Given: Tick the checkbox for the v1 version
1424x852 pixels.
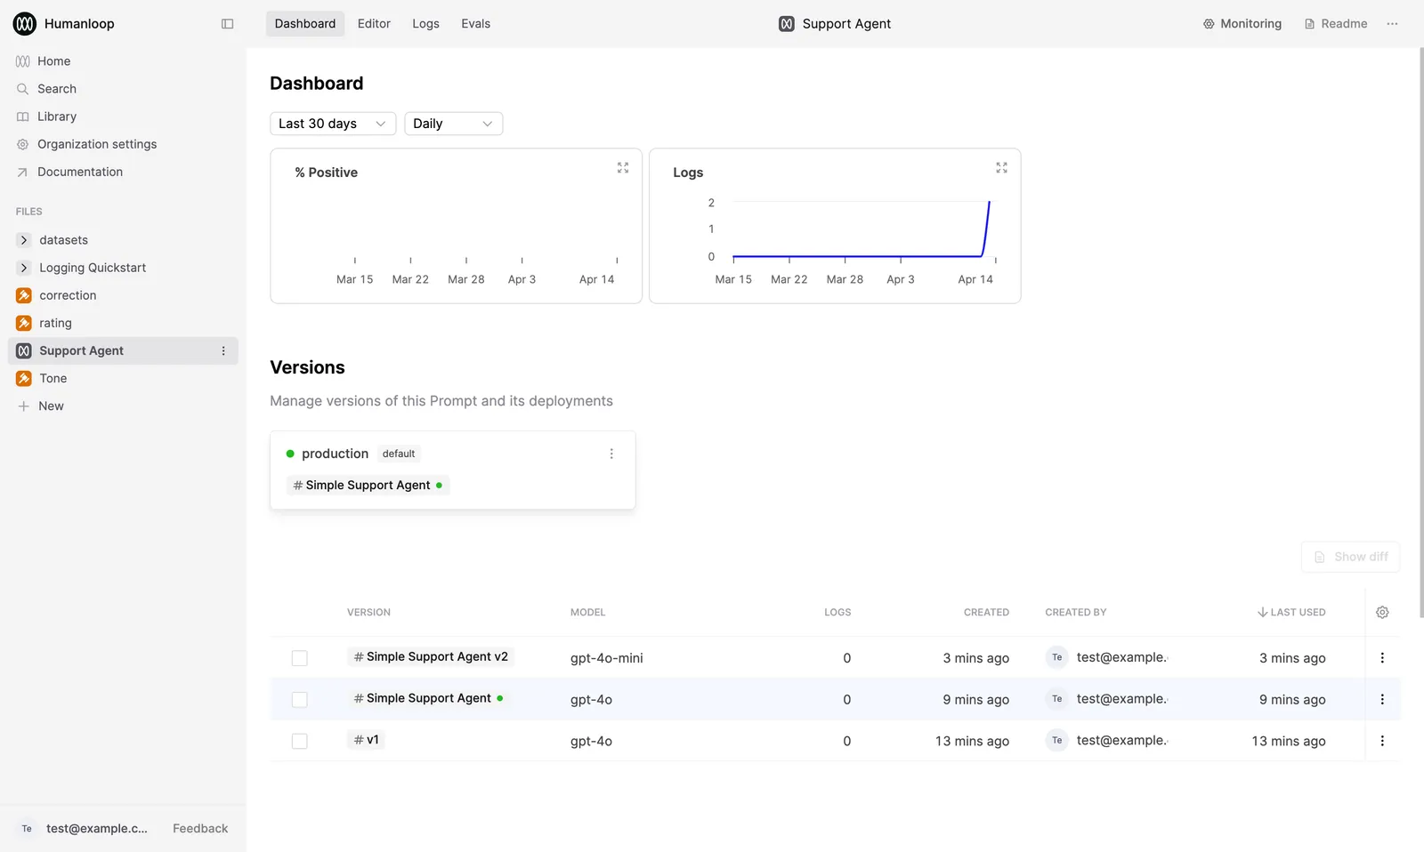Looking at the screenshot, I should point(300,741).
